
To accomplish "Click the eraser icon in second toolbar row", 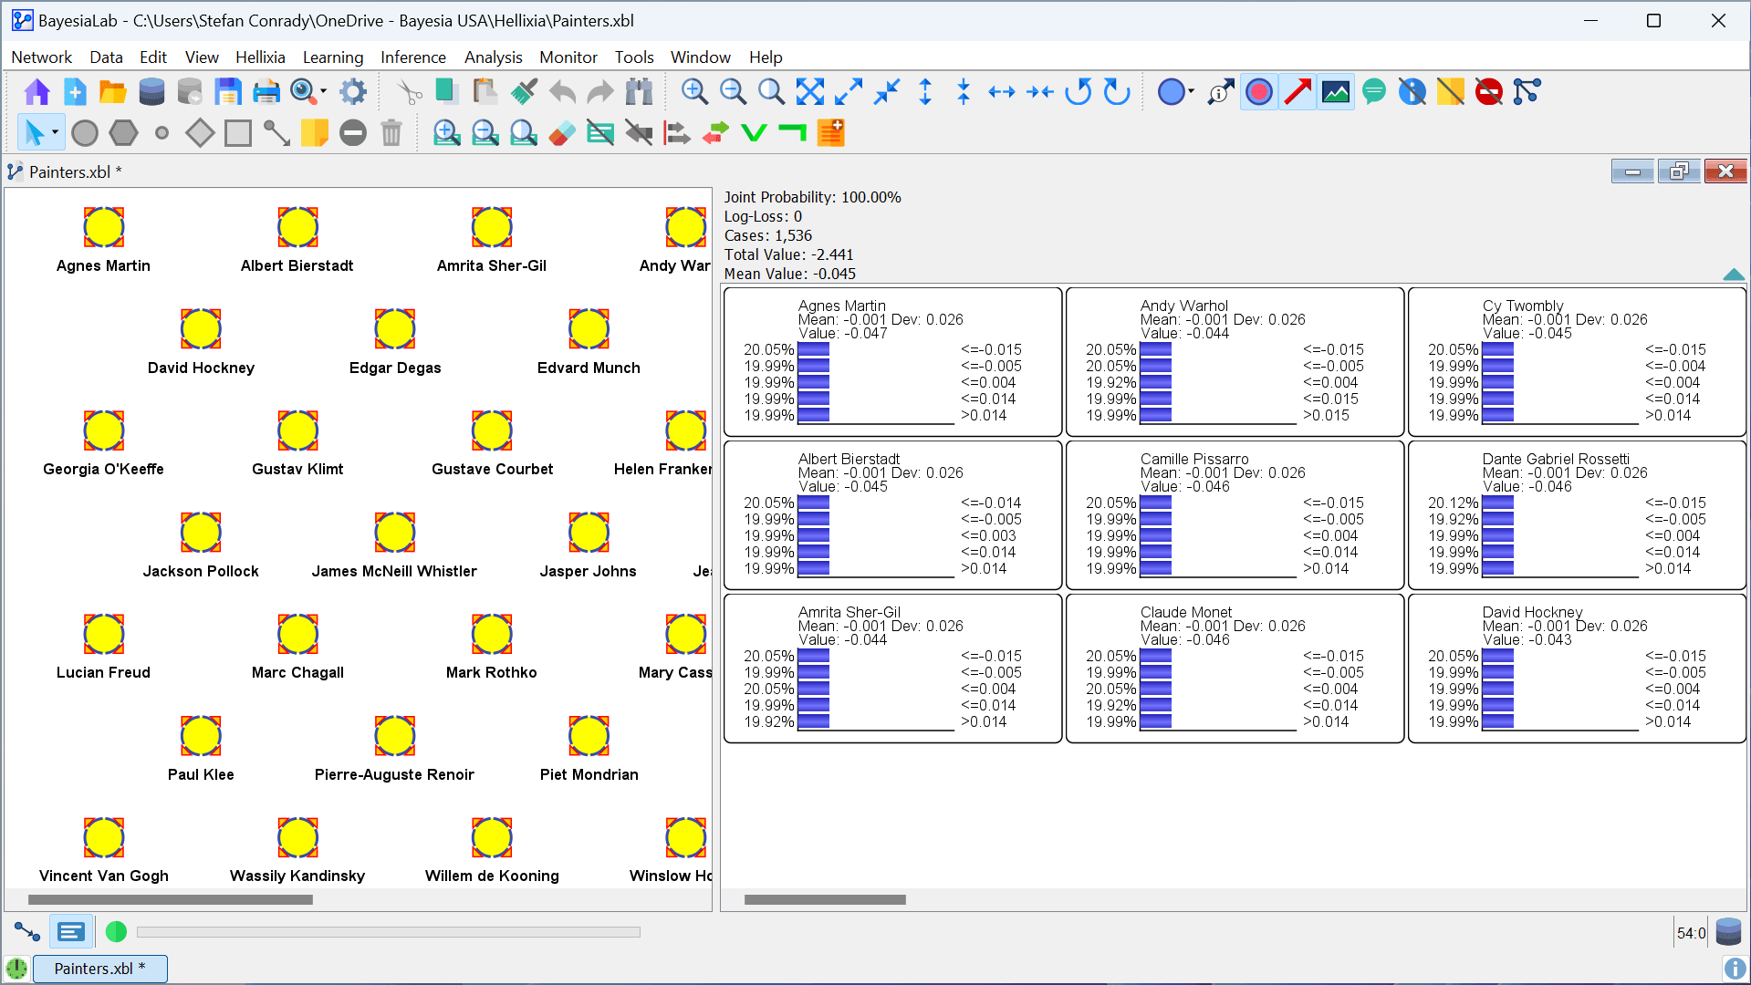I will point(562,134).
